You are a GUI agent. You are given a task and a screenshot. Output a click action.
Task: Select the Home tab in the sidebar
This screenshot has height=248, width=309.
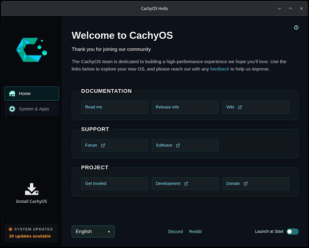[x=32, y=93]
